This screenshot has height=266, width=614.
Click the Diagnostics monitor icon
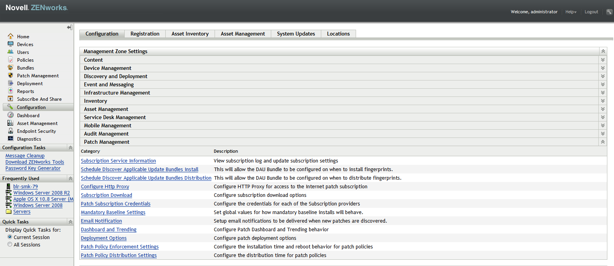coord(11,138)
